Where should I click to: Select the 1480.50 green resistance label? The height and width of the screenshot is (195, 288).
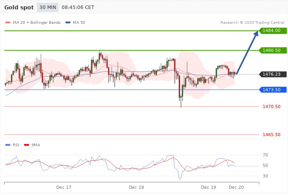pyautogui.click(x=273, y=50)
